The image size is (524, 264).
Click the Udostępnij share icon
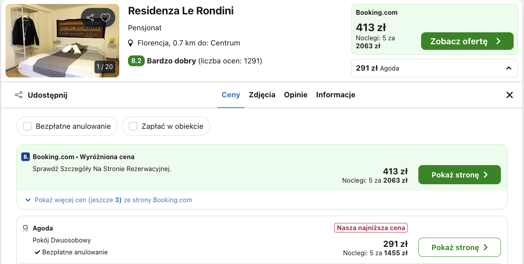(18, 95)
